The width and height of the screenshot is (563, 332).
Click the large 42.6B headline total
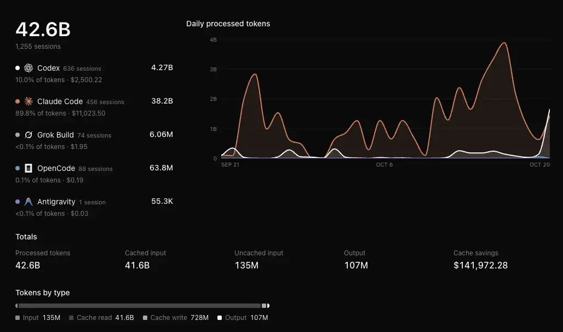(43, 29)
